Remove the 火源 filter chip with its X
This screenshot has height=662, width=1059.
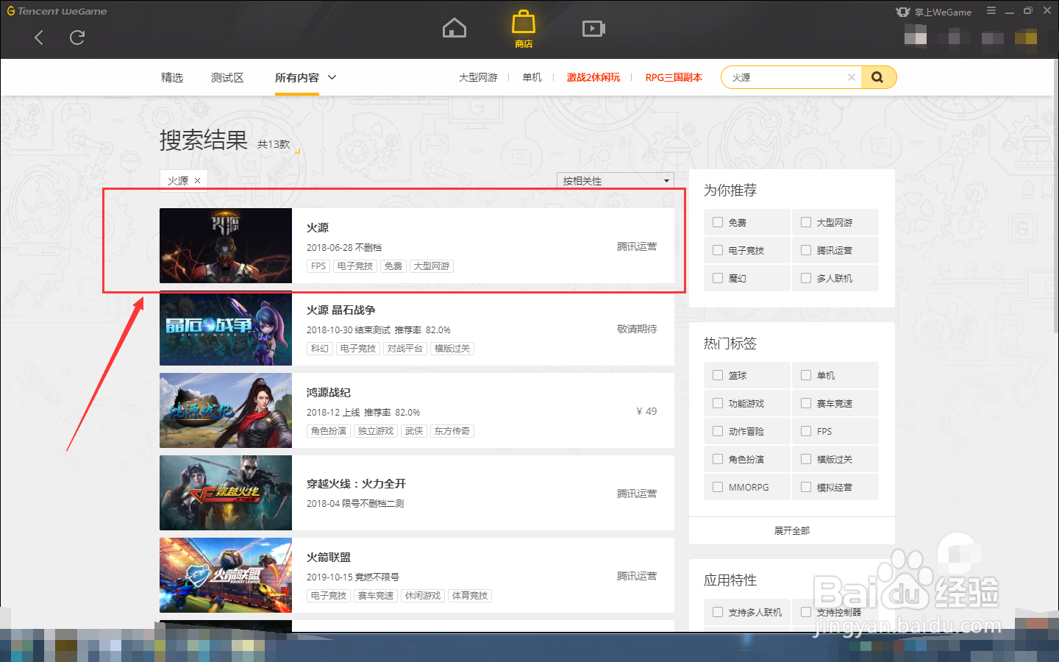coord(198,180)
